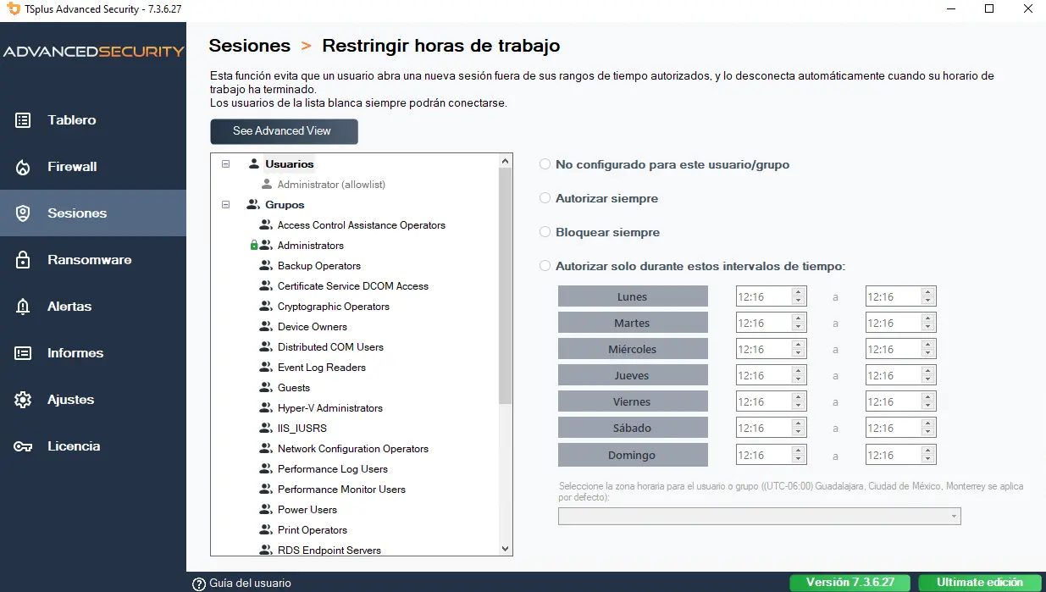The image size is (1046, 592).
Task: Click group icon next to Device Owners
Action: coord(265,326)
